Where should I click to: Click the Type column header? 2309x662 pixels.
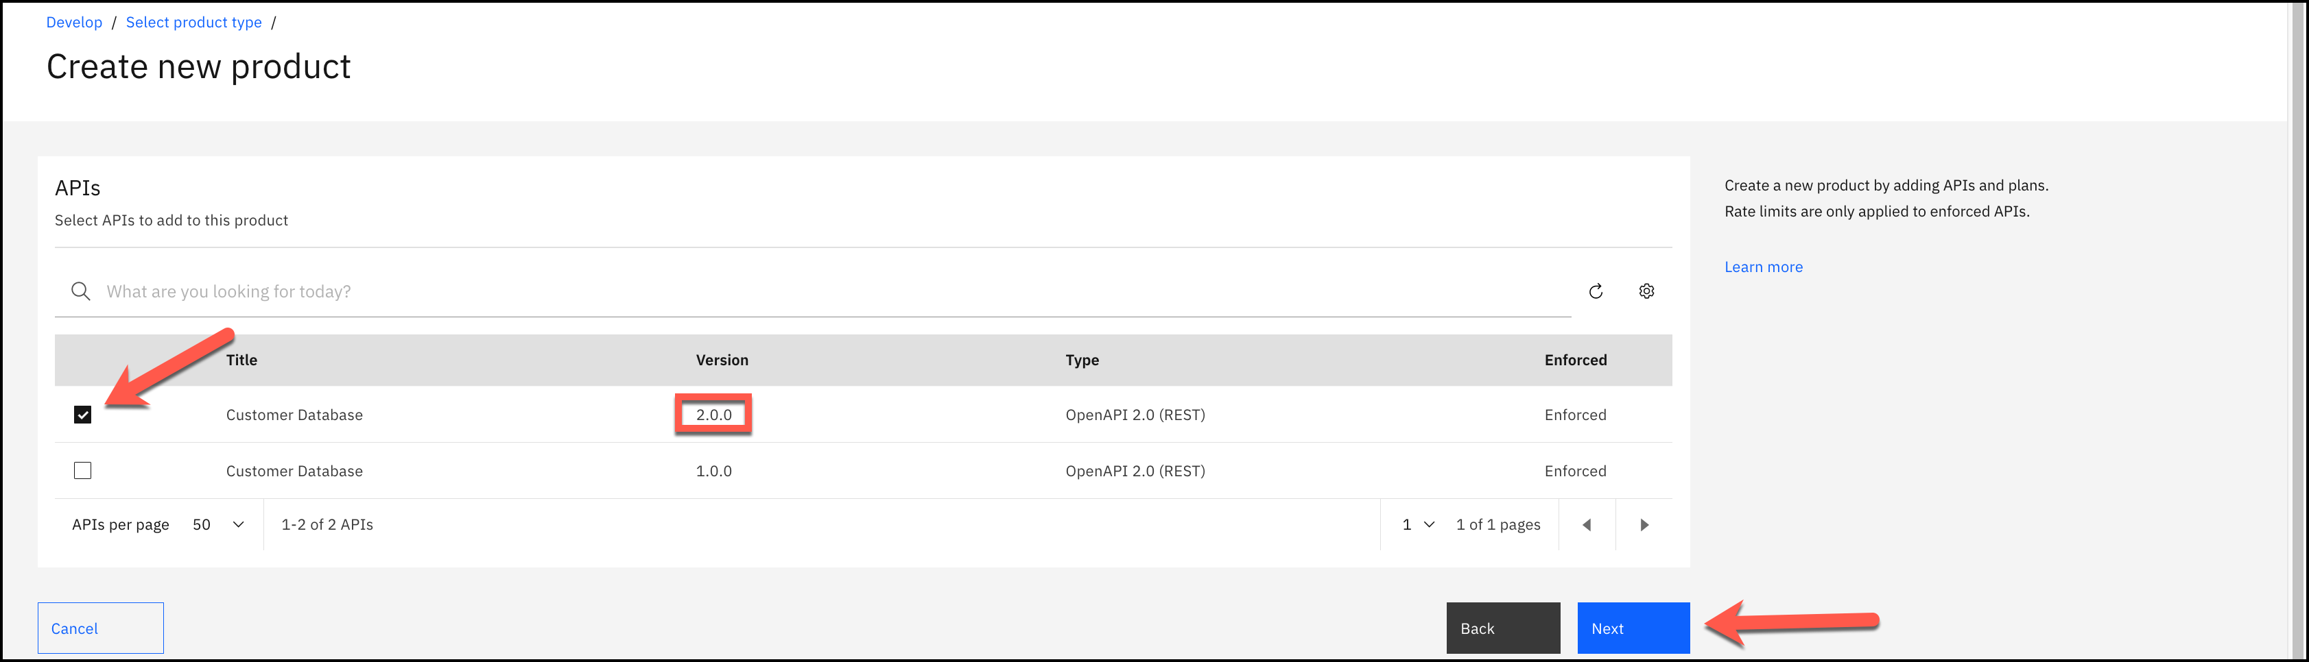click(1082, 360)
